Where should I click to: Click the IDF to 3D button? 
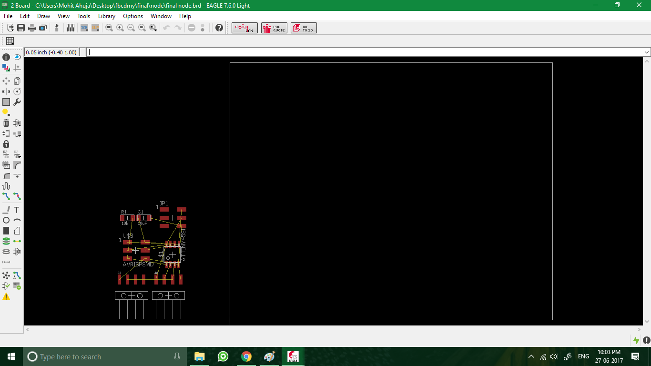tap(304, 28)
